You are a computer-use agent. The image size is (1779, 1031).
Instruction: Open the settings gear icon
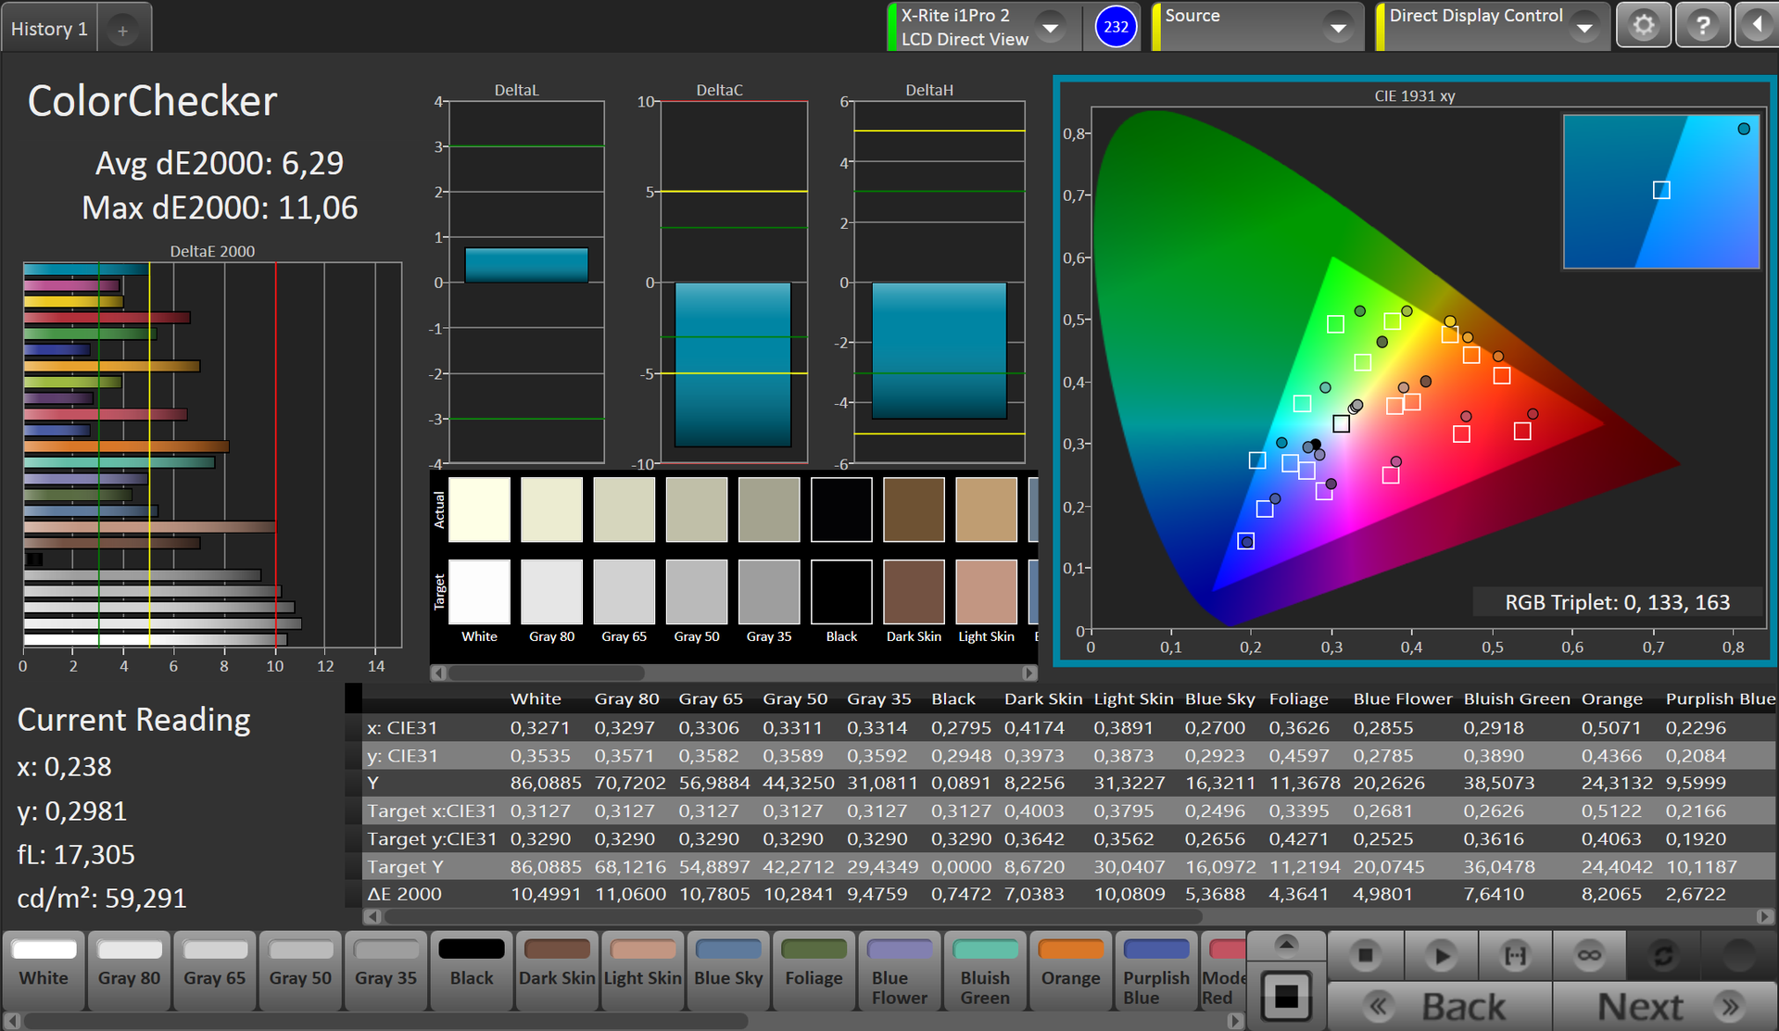(1643, 25)
